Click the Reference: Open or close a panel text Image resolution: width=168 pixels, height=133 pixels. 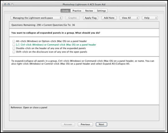(x=29, y=107)
